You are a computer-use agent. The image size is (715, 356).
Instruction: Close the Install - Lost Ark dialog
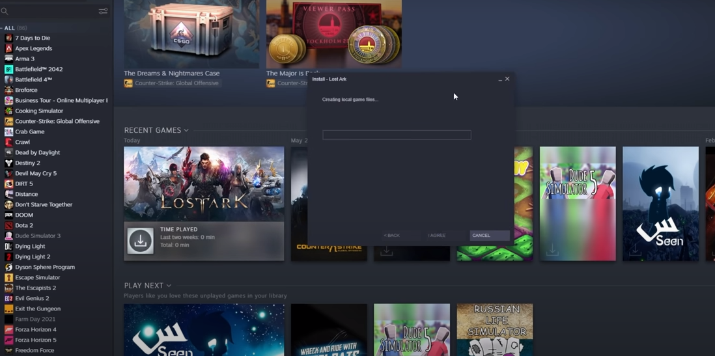point(507,79)
